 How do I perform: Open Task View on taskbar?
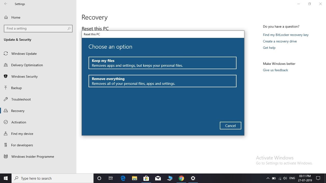click(111, 178)
